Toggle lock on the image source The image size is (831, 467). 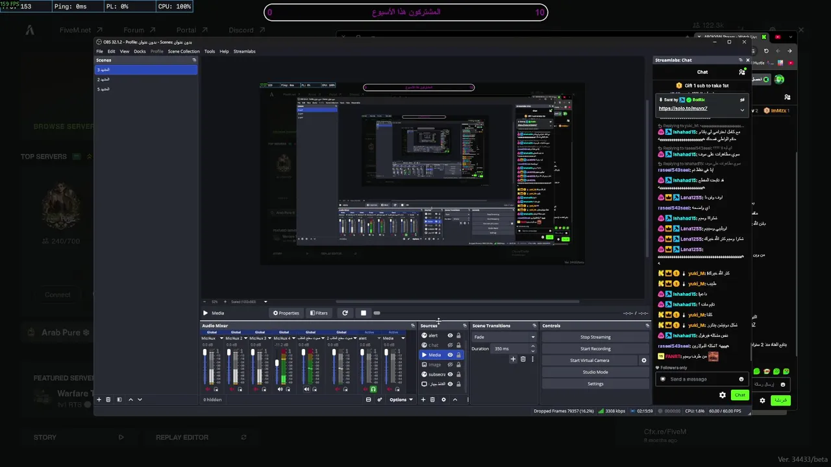[458, 365]
